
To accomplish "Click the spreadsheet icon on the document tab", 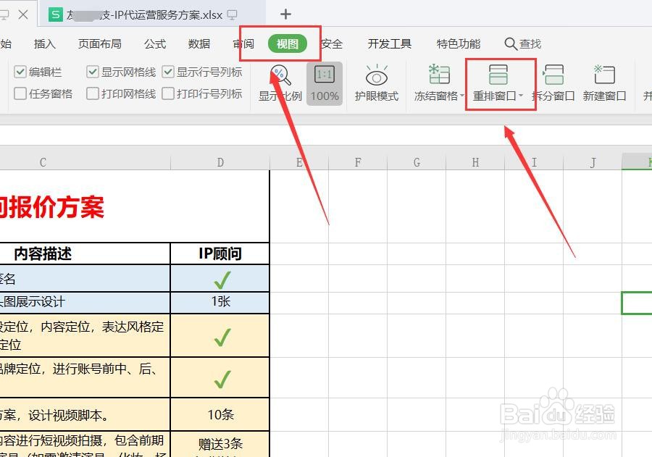I will click(x=55, y=14).
